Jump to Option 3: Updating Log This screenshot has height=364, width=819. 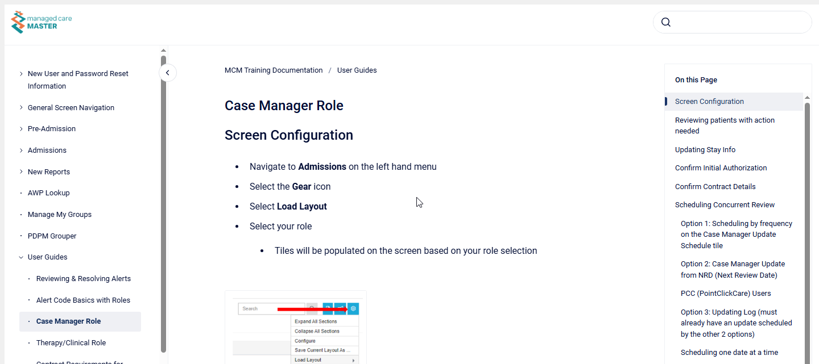click(737, 323)
